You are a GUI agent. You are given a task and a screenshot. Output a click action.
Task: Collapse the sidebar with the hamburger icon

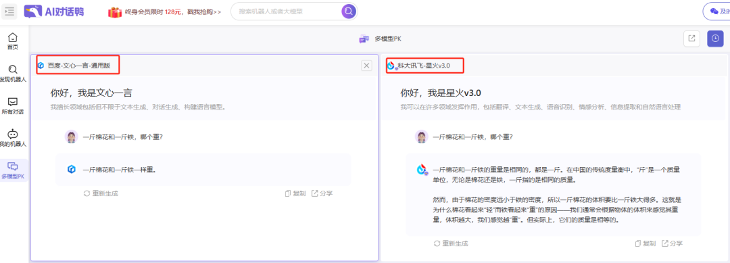9,11
